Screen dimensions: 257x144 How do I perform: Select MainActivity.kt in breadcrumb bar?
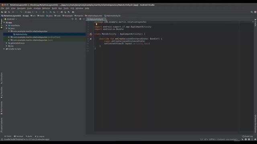tap(112, 16)
